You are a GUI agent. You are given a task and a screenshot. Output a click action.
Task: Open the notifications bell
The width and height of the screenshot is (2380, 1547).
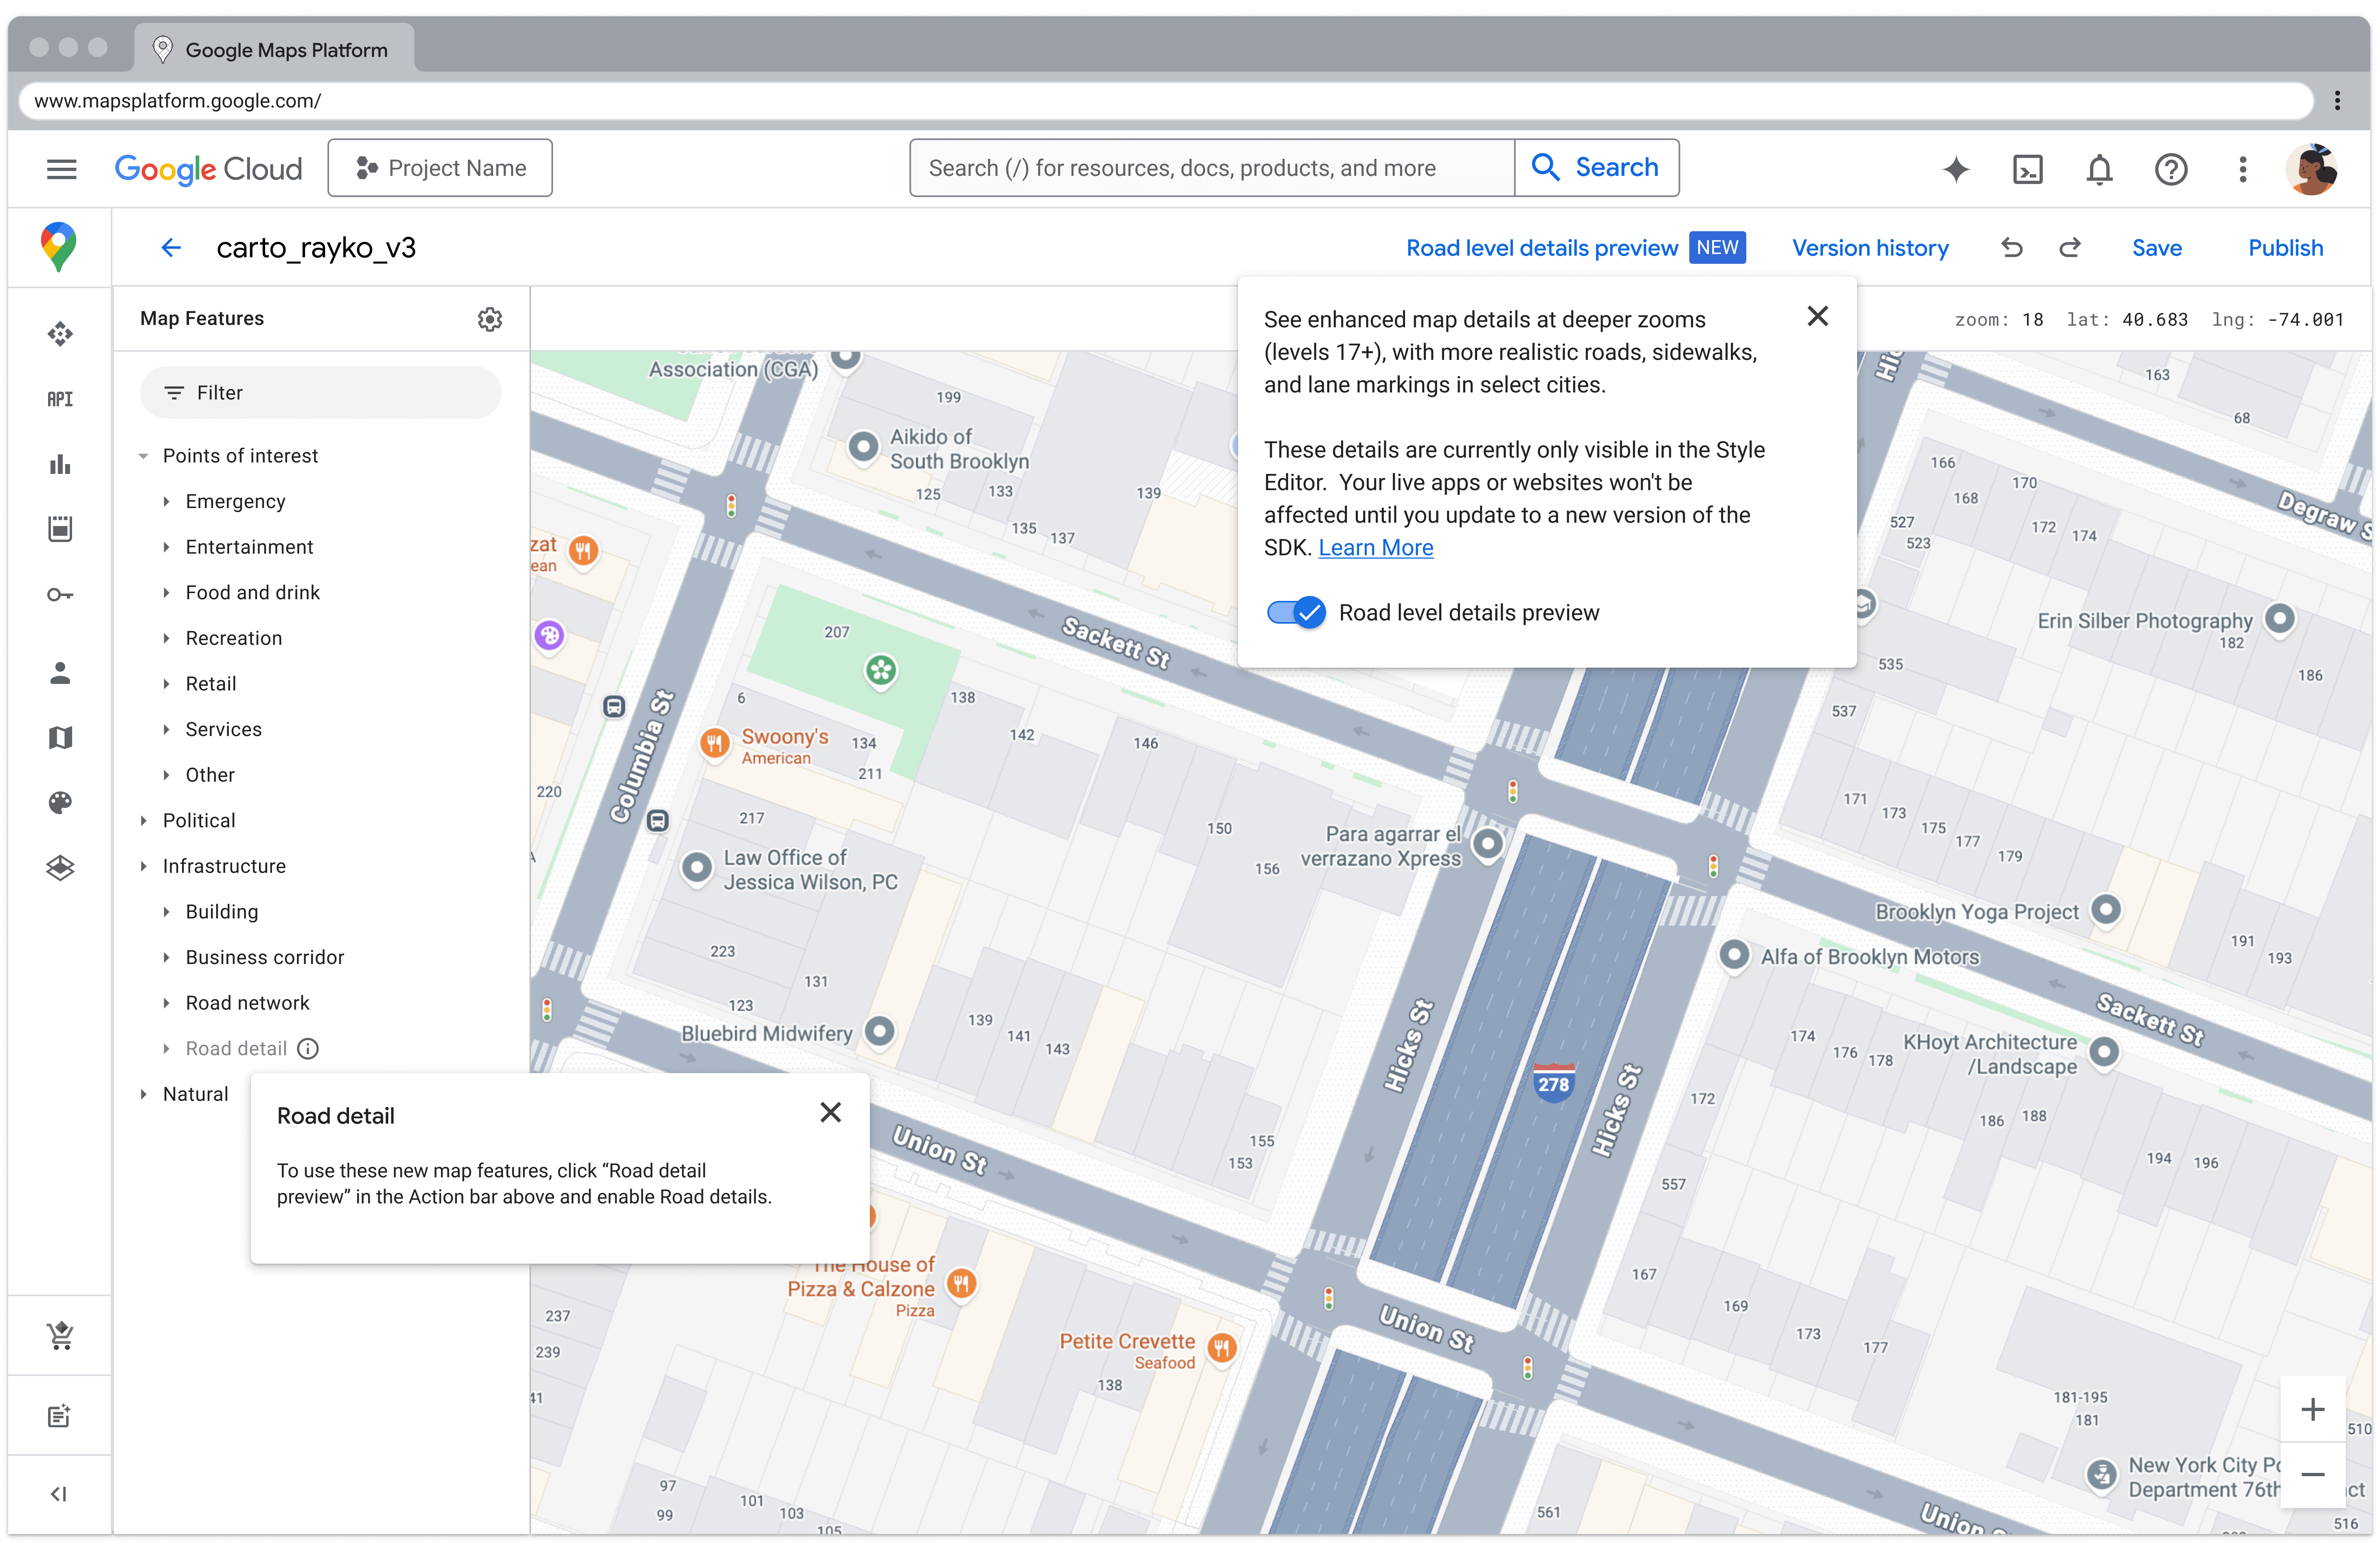(x=2099, y=169)
